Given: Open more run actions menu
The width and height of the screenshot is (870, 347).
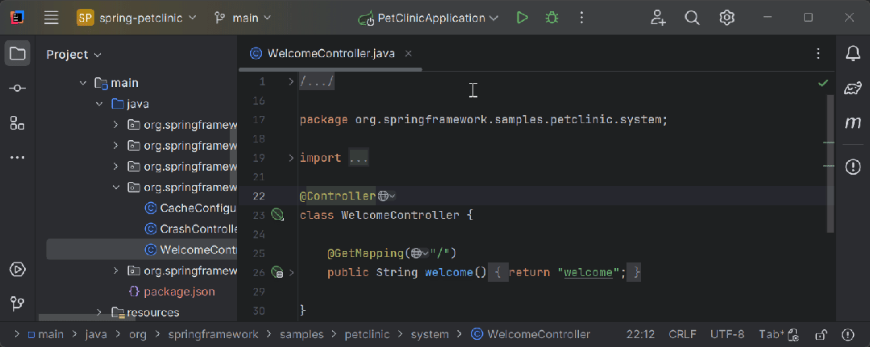Looking at the screenshot, I should coord(581,18).
